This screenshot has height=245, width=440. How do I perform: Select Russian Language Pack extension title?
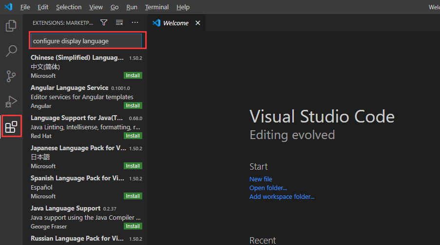point(77,239)
